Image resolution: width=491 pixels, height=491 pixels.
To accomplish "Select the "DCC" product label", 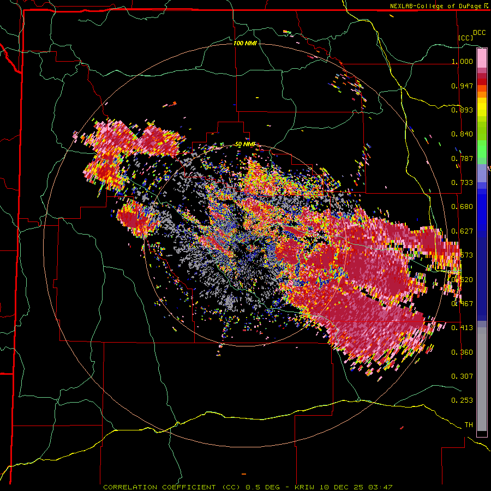I will (479, 33).
